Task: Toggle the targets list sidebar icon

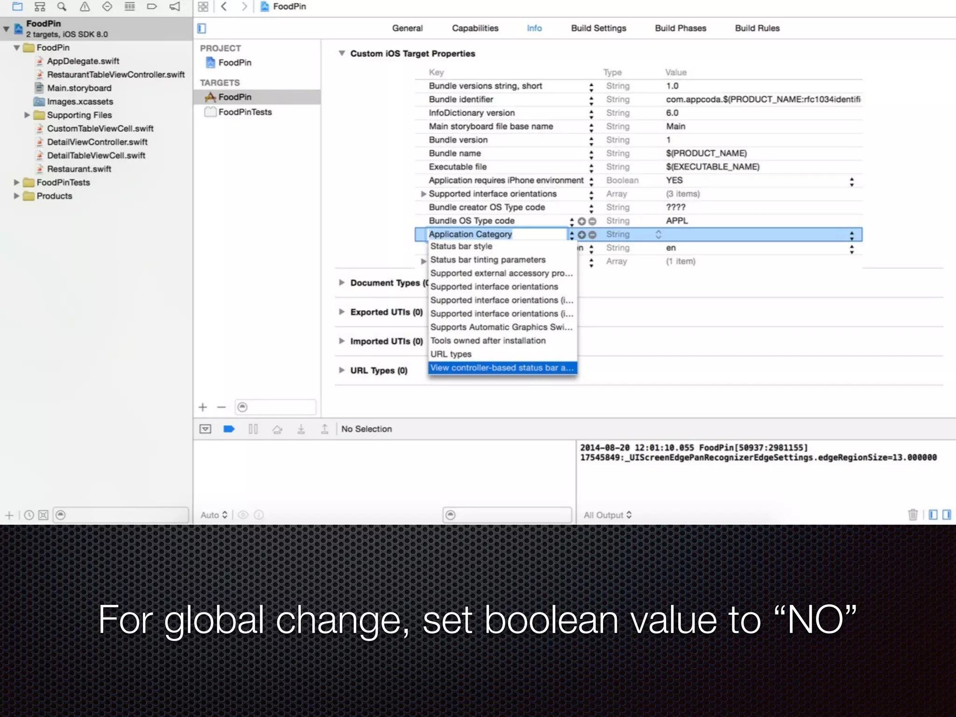Action: coord(202,28)
